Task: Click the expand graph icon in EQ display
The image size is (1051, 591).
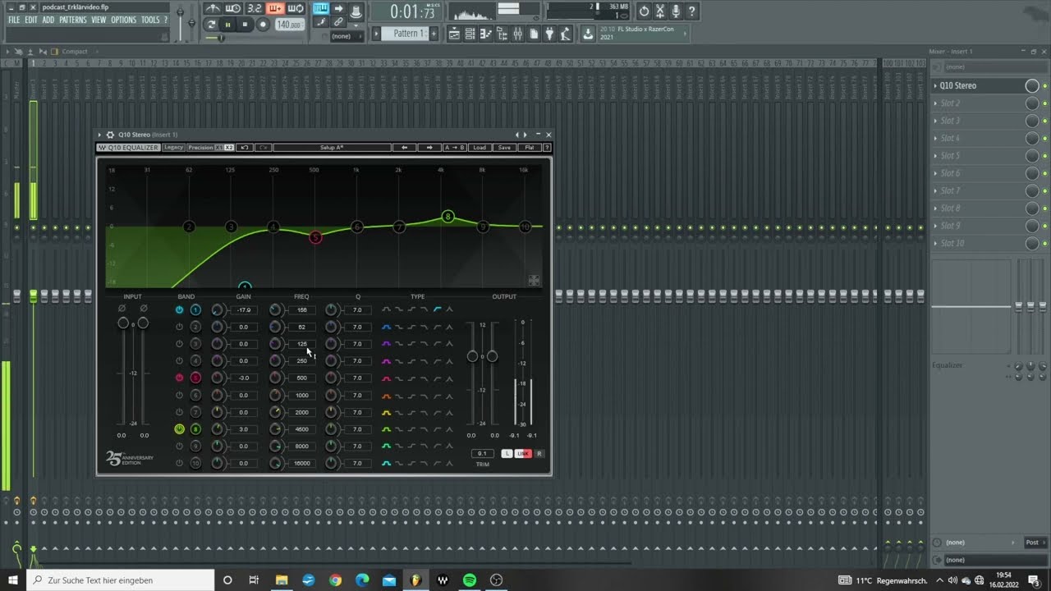Action: (x=534, y=280)
